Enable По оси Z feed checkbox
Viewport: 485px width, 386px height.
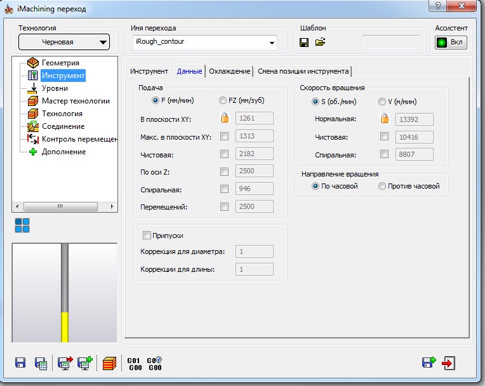tap(225, 171)
